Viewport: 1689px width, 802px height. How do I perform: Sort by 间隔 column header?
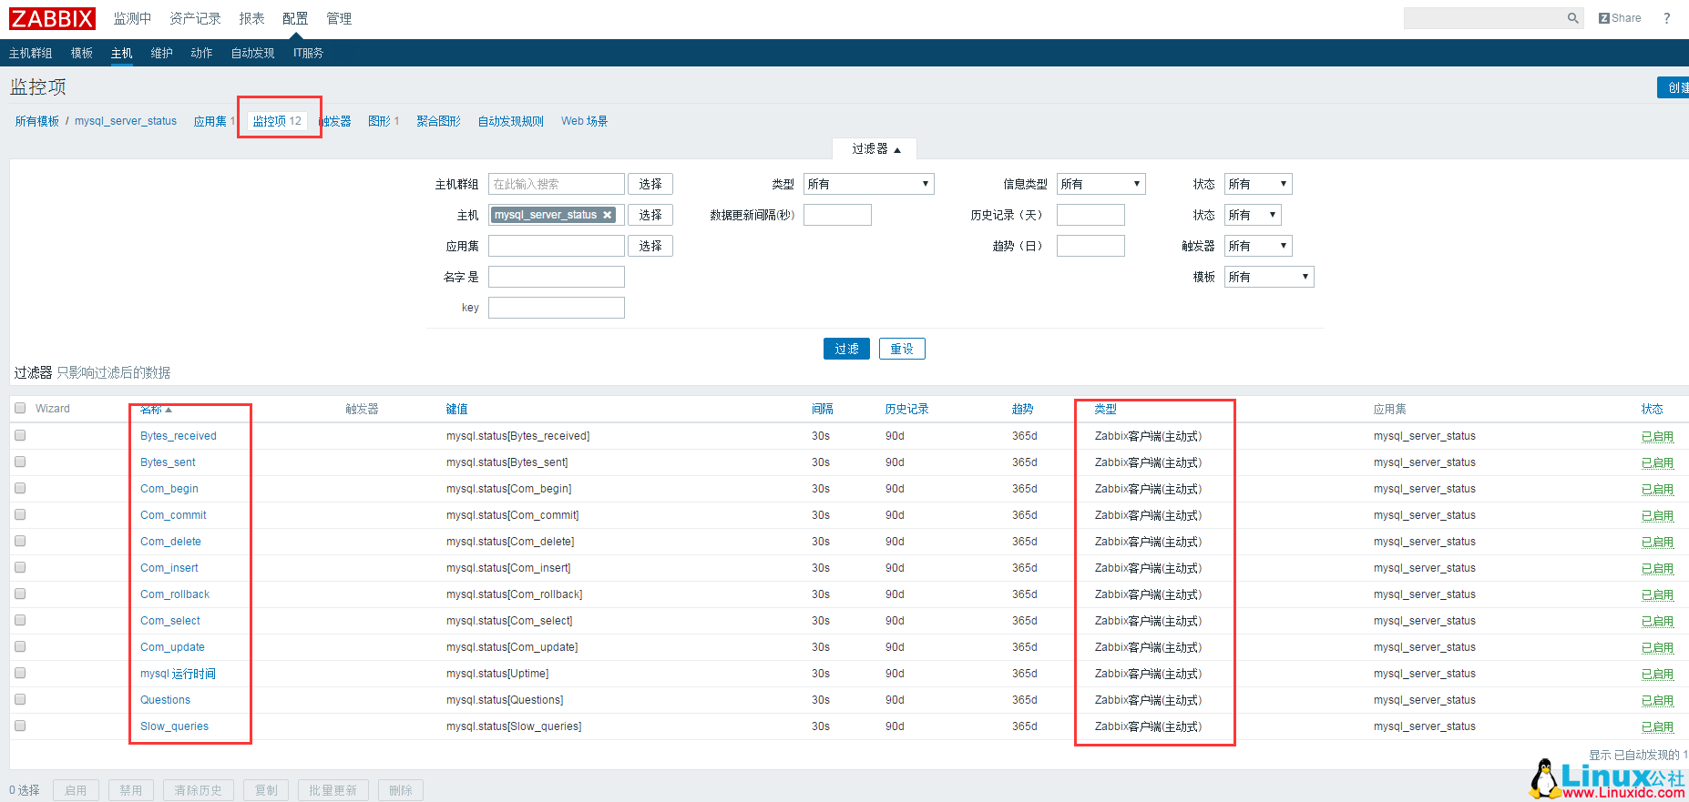(823, 409)
